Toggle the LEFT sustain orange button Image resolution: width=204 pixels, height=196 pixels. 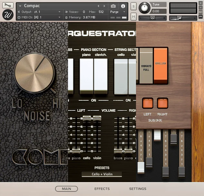148,103
